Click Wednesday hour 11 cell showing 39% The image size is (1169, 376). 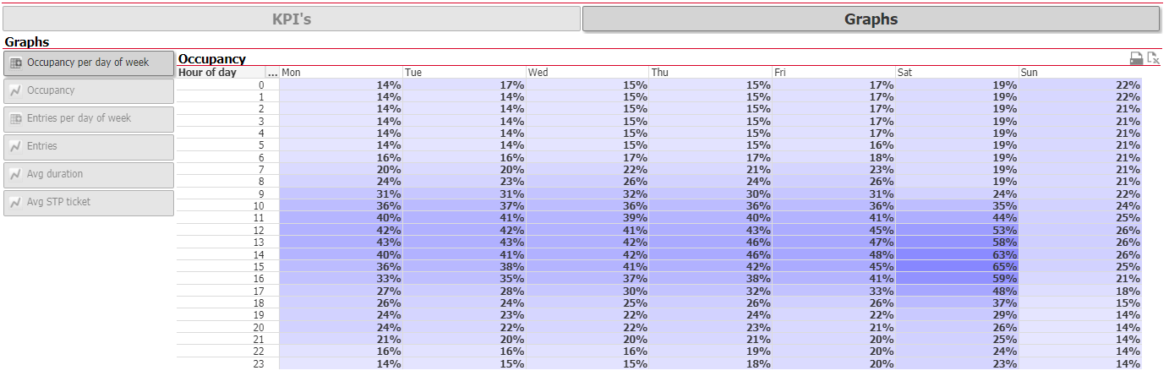tap(588, 218)
